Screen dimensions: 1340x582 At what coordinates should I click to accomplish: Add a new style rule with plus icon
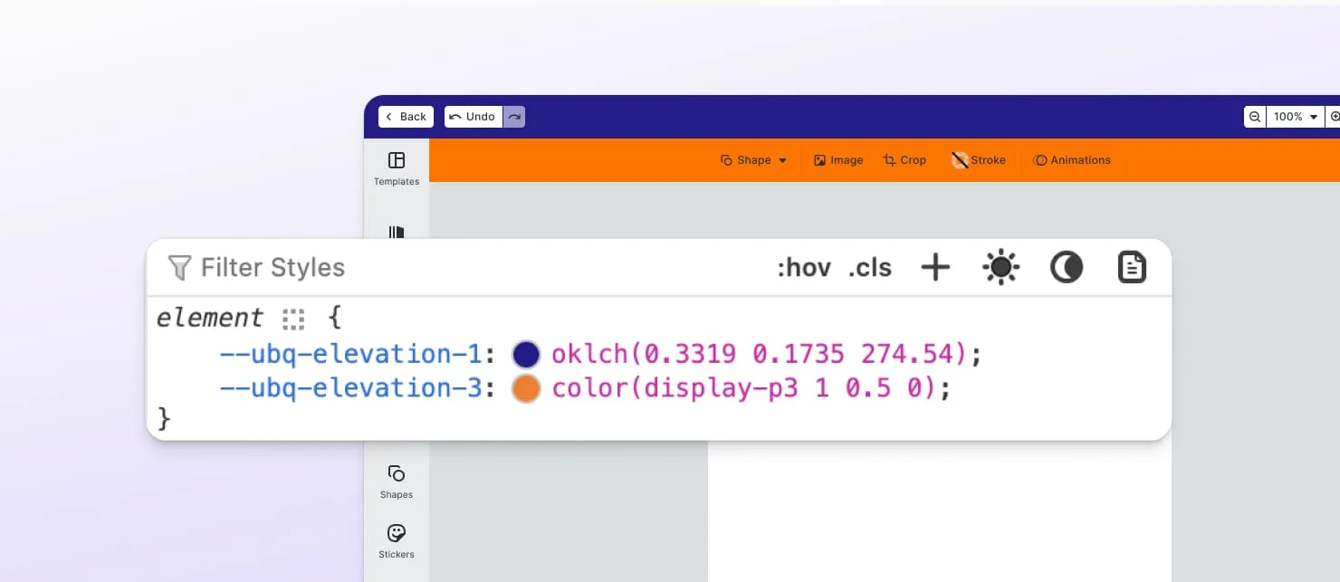click(935, 267)
